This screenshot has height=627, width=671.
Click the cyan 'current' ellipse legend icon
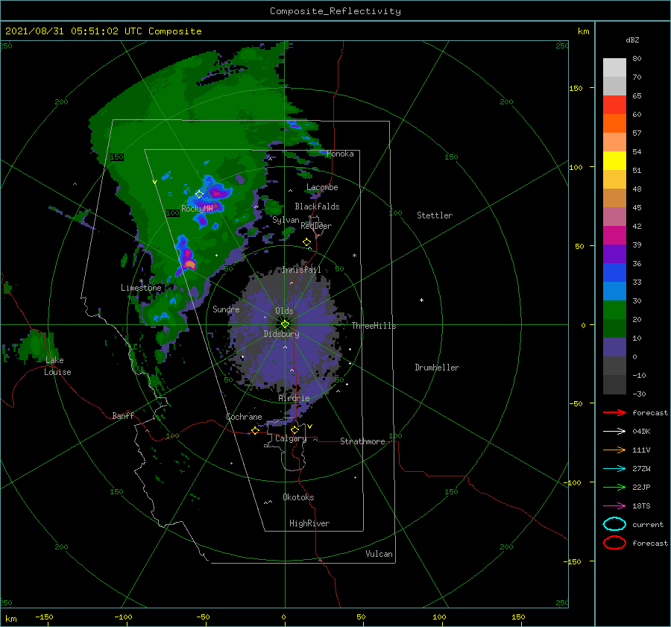tap(614, 524)
